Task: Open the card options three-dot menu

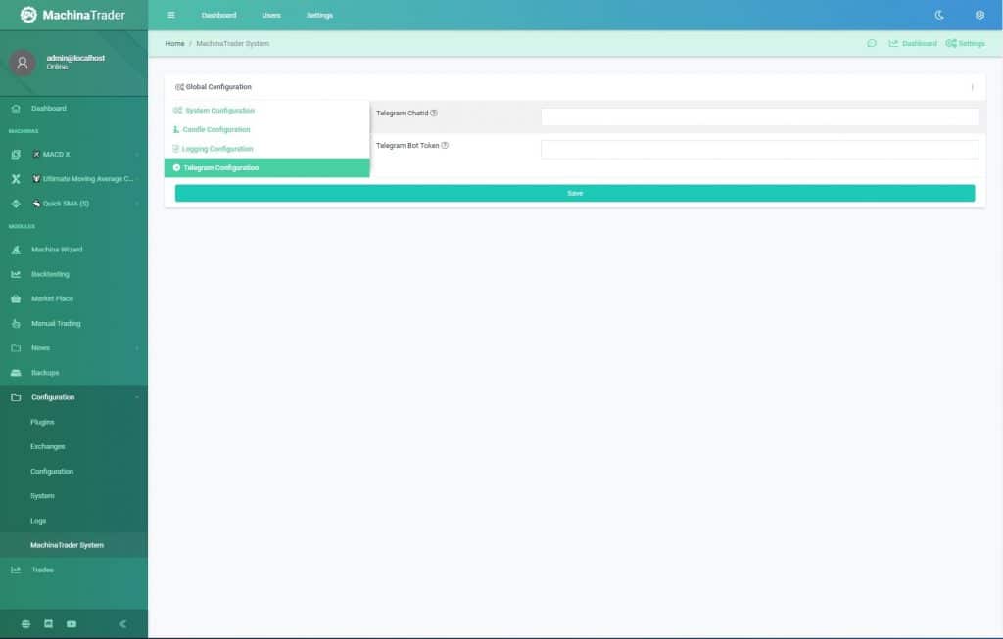Action: coord(973,87)
